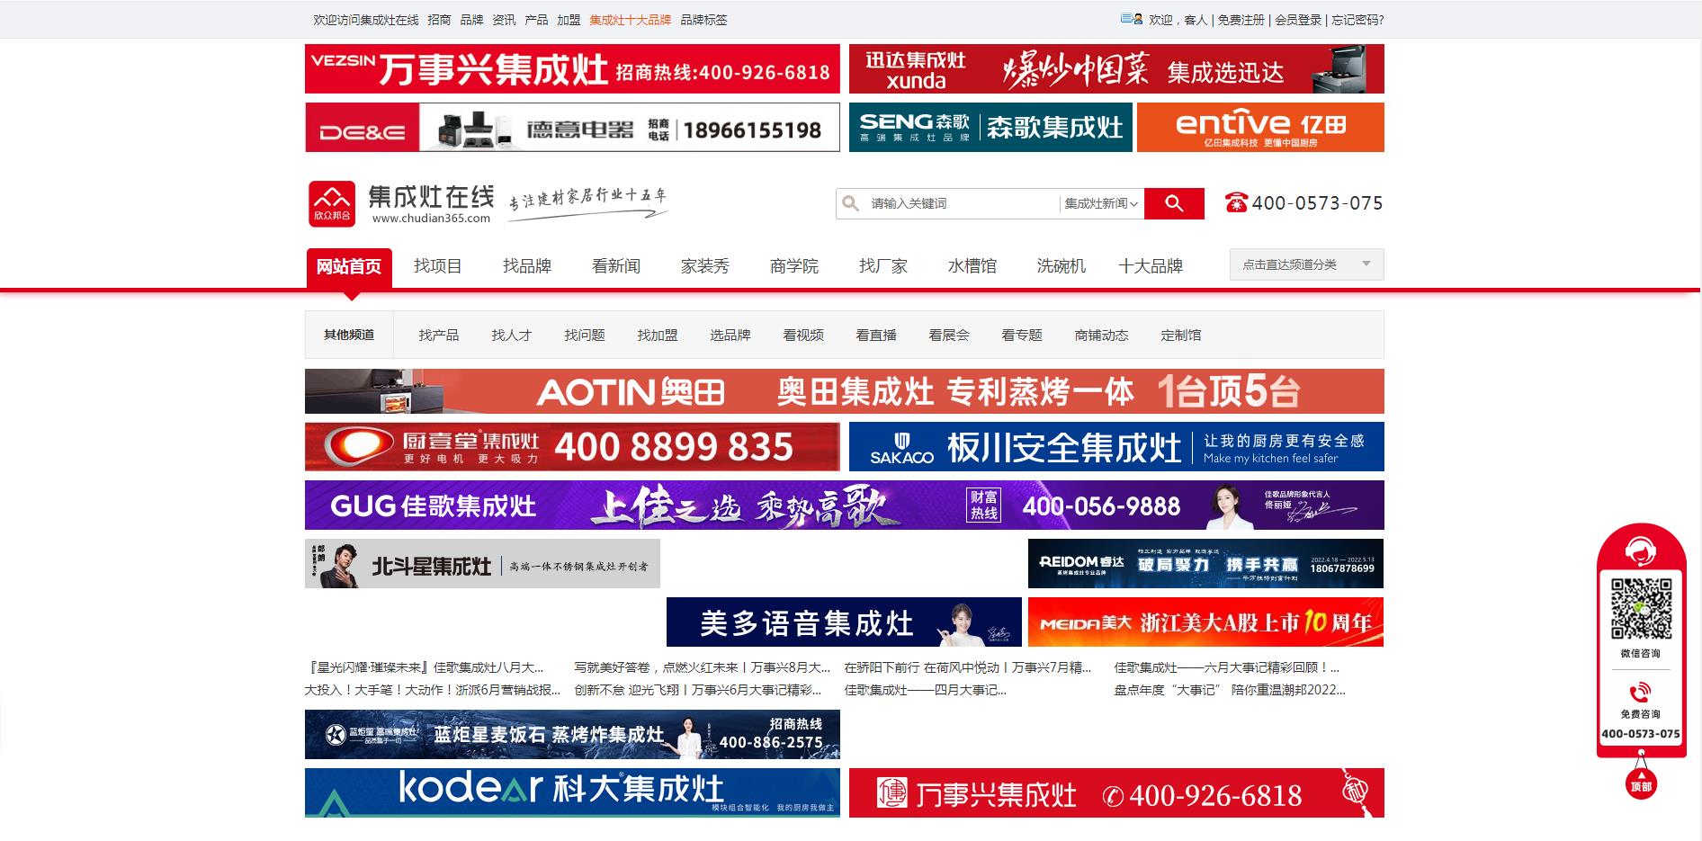The height and width of the screenshot is (841, 1702).
Task: Open article 盘点年度“大事记” 陪你重温潮邦2022
Action: click(x=1230, y=690)
